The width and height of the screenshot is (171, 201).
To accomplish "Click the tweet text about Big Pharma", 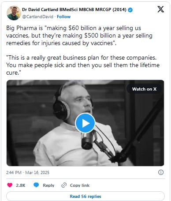I will [x=79, y=35].
